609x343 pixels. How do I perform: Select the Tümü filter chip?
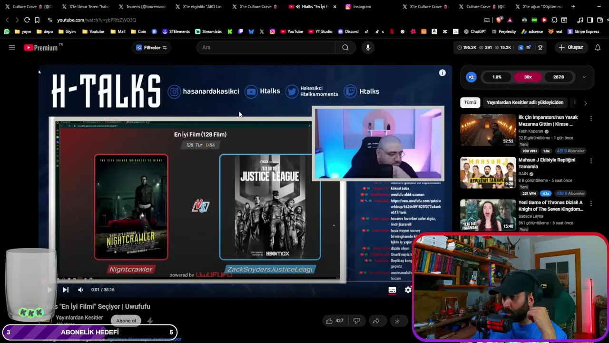coord(470,102)
